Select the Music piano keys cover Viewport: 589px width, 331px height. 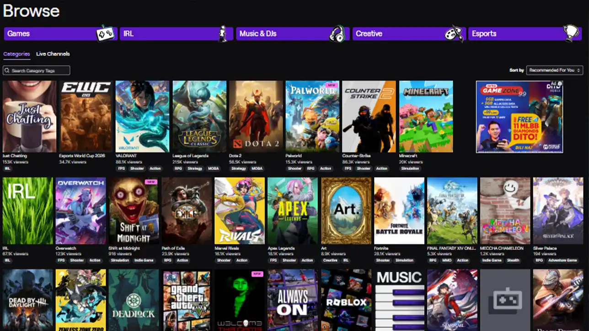[x=399, y=300]
